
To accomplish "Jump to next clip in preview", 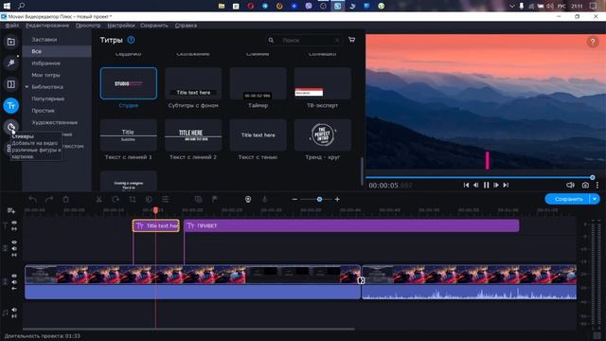I will [x=506, y=186].
